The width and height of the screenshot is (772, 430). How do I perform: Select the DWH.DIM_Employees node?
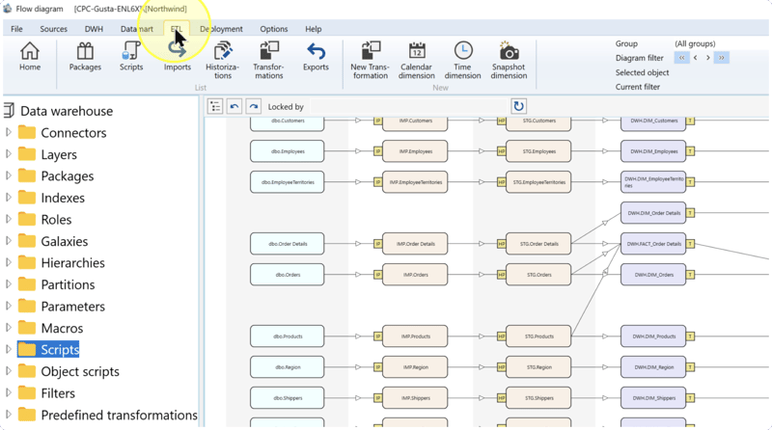pyautogui.click(x=653, y=151)
